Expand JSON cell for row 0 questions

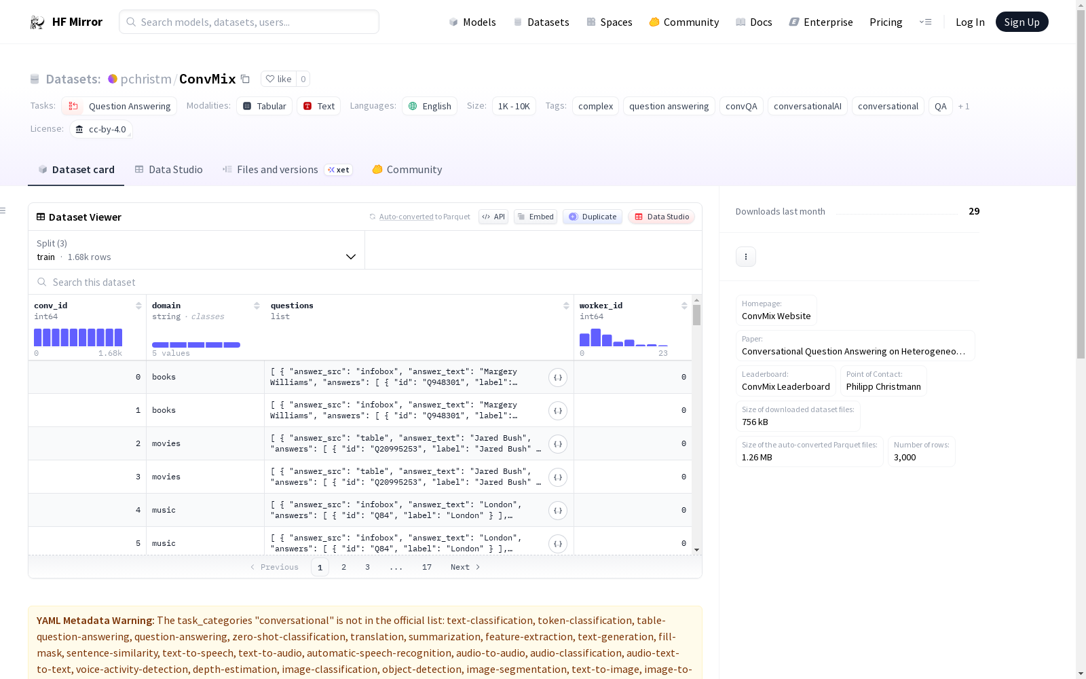(558, 378)
